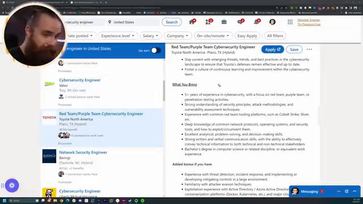Click the Network Smarter link

(309, 20)
